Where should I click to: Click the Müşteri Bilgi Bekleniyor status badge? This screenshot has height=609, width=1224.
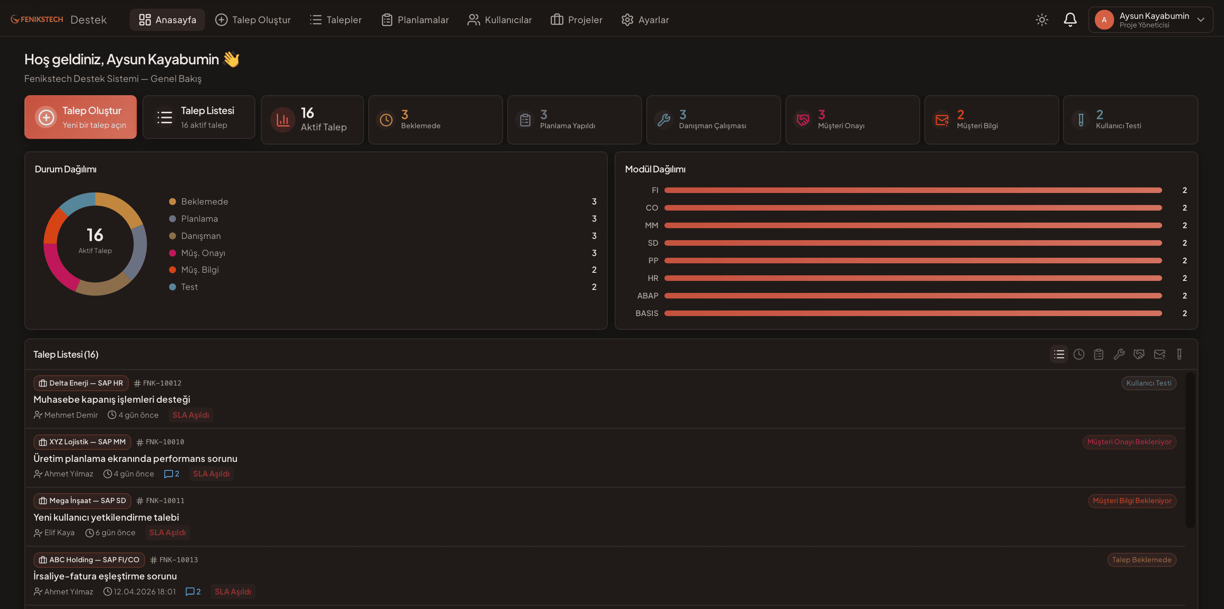(x=1131, y=500)
